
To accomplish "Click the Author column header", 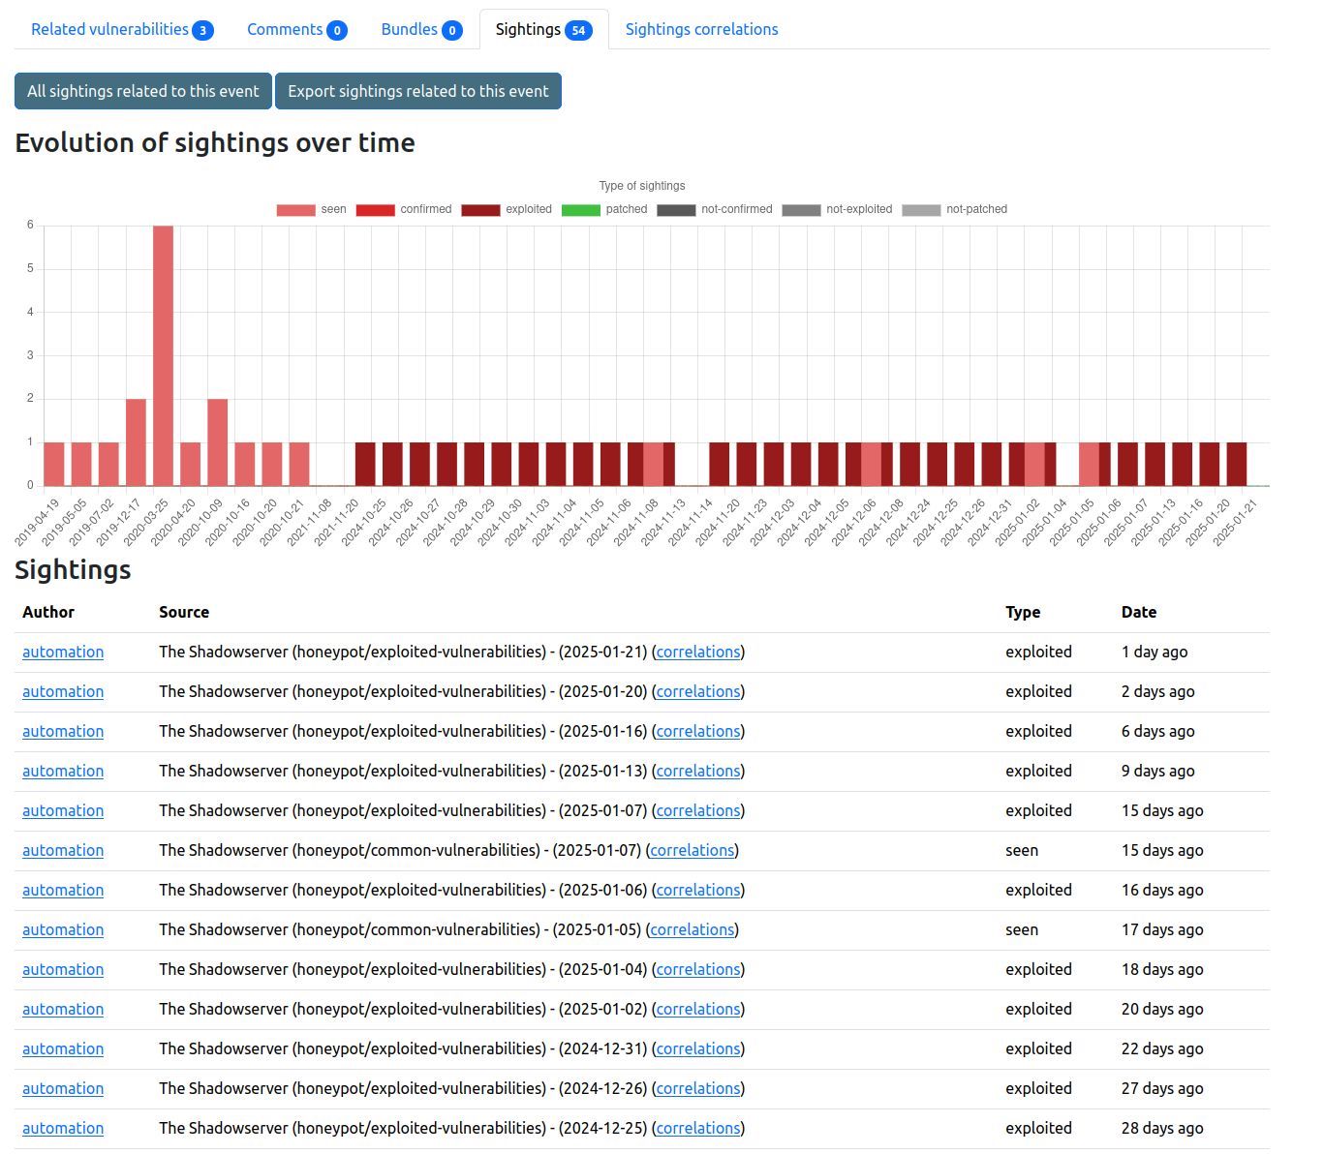I will tap(48, 612).
